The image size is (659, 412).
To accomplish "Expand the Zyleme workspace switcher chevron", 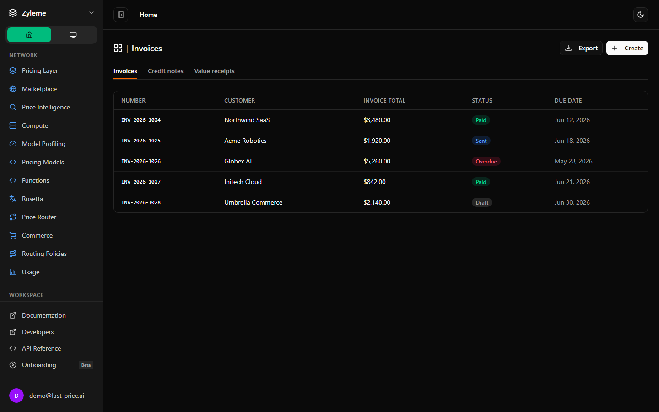I will click(92, 13).
